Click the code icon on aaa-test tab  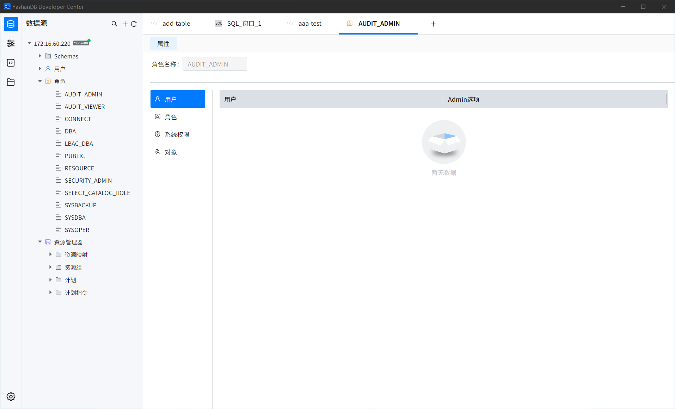(x=290, y=23)
